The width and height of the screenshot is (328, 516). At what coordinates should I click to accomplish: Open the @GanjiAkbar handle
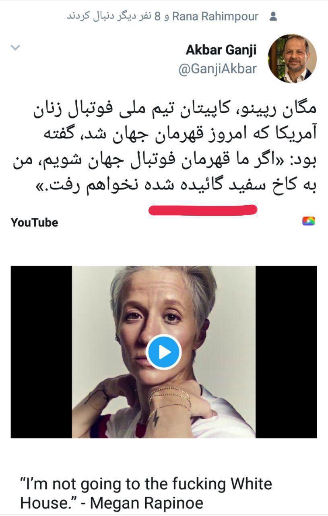pos(217,69)
